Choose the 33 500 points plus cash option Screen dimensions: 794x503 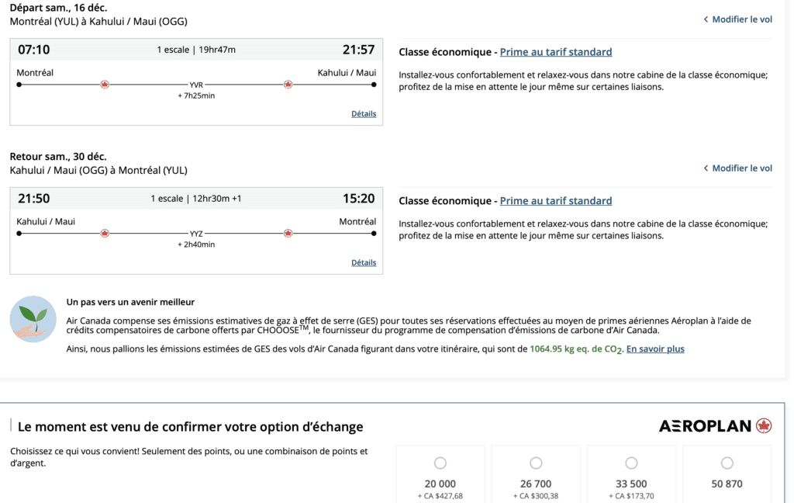(631, 463)
